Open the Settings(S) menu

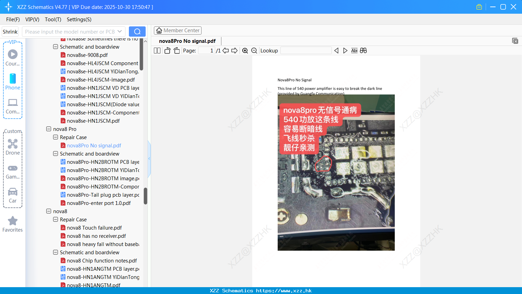[79, 20]
